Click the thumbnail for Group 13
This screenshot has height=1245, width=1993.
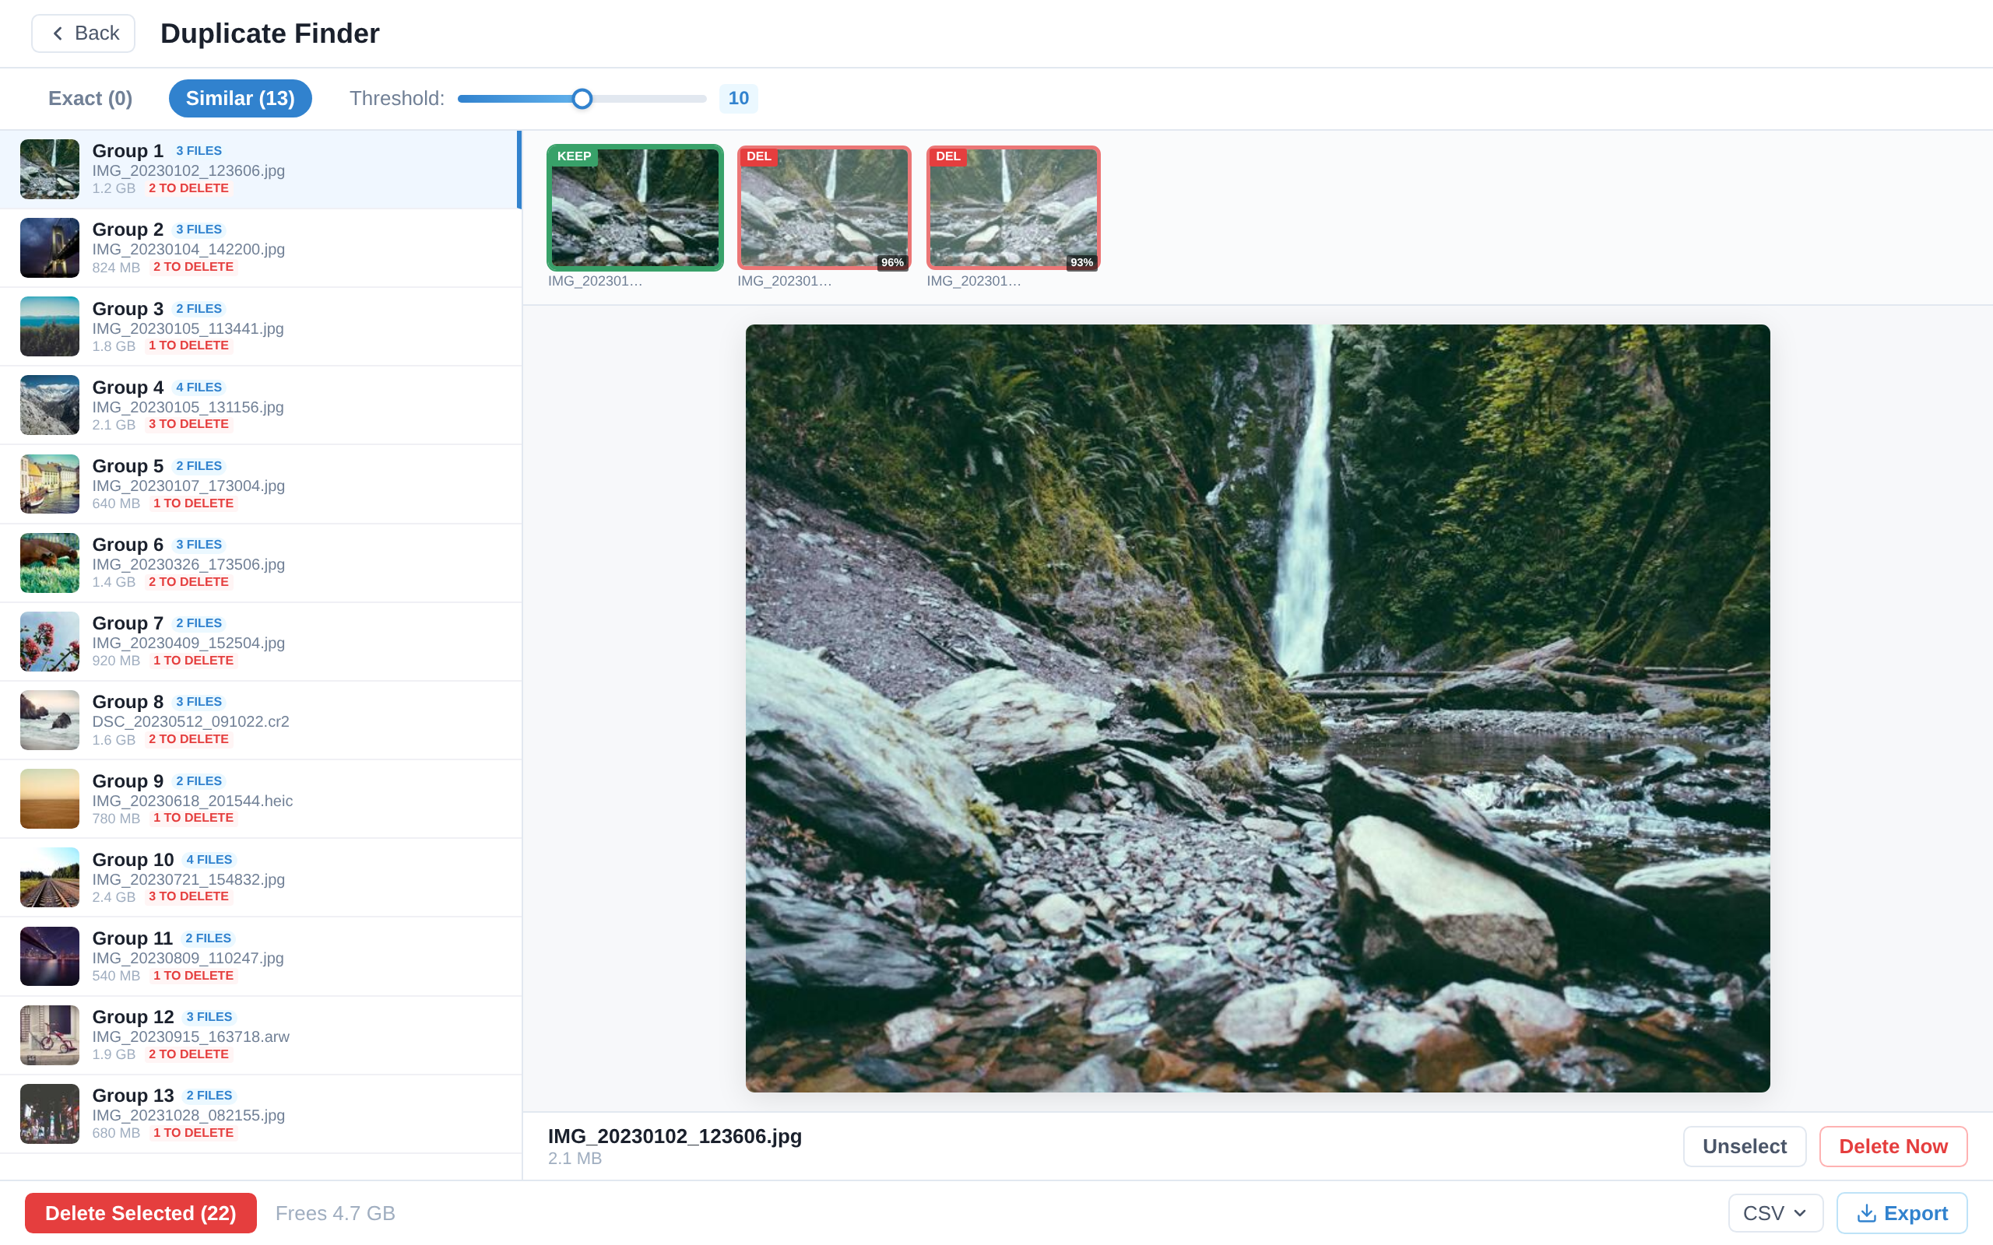pyautogui.click(x=49, y=1113)
